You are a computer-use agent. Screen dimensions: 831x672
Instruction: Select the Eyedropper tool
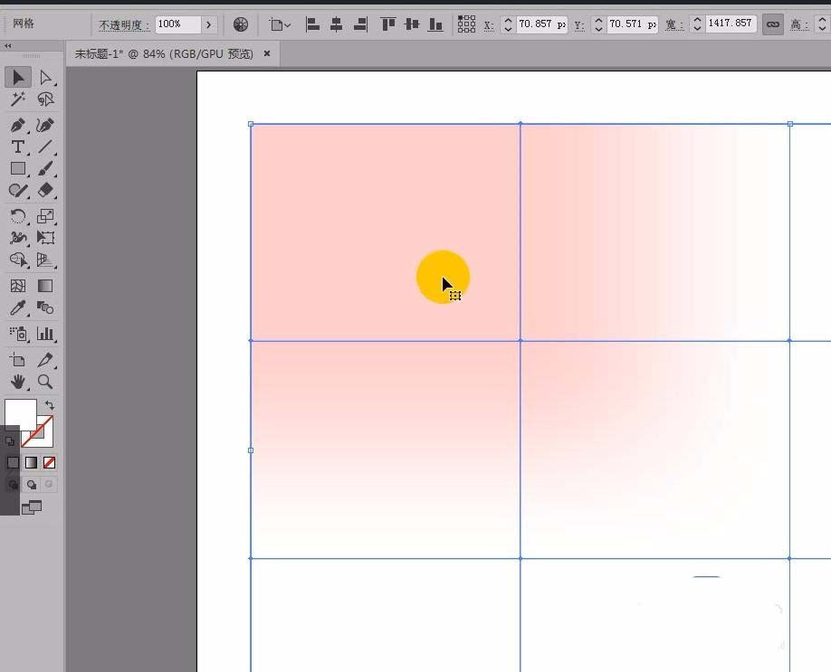click(x=18, y=308)
